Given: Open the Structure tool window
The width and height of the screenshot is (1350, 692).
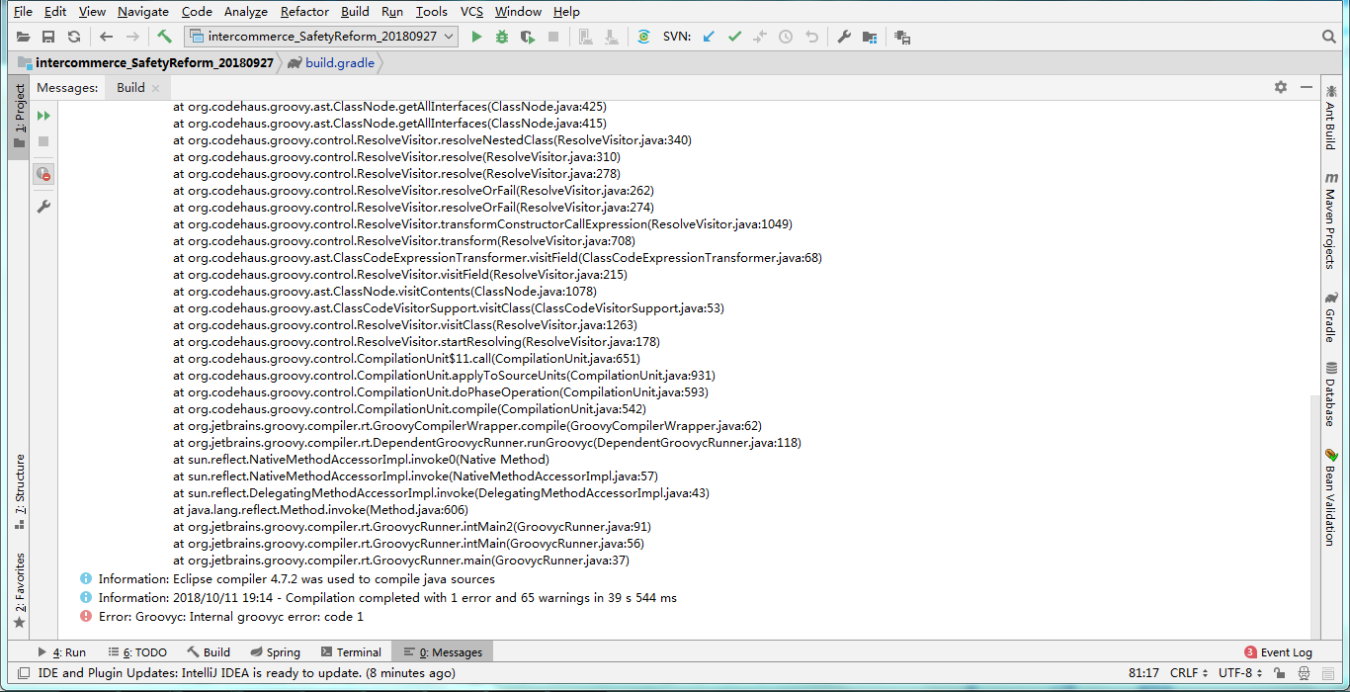Looking at the screenshot, I should 19,491.
